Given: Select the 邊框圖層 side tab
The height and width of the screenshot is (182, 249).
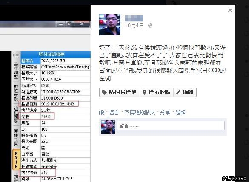Looking at the screenshot, I should point(16,115).
